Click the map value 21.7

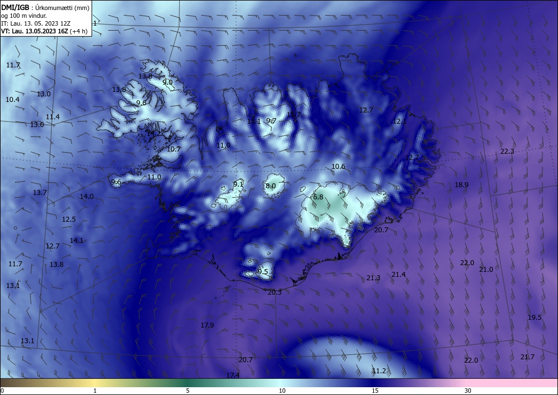527,357
